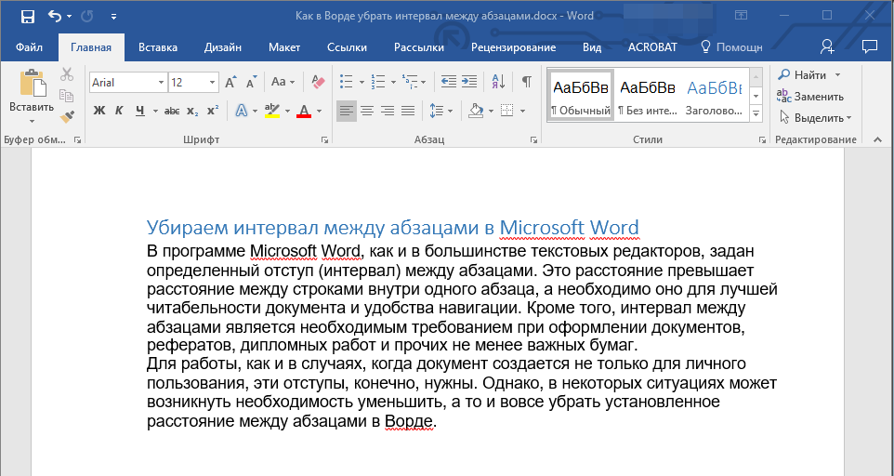
Task: Click the Format Painter brush icon
Action: coord(67,117)
